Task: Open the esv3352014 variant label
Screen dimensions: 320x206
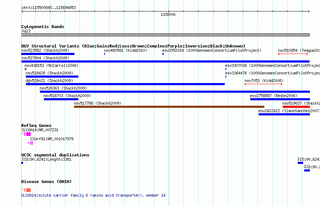Action: tap(212, 50)
